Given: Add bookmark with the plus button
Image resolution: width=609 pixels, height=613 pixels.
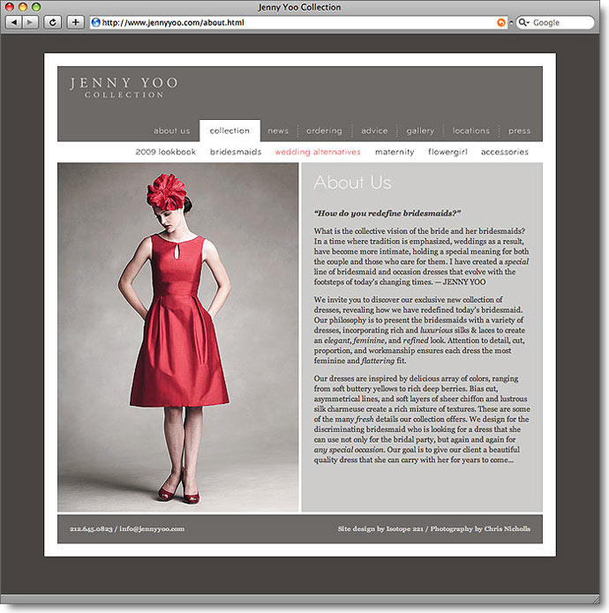Looking at the screenshot, I should 76,22.
